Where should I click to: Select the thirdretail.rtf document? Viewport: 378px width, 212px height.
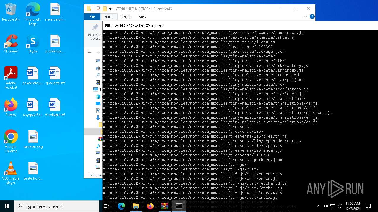coord(55,108)
